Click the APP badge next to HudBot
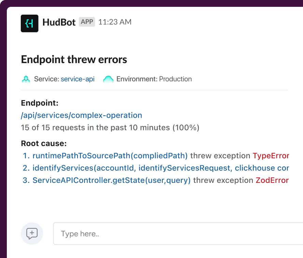The width and height of the screenshot is (303, 258). pyautogui.click(x=87, y=21)
